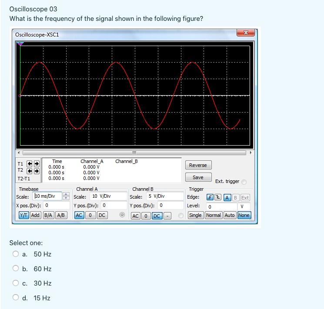Invert Channel B with minus button

[167, 216]
